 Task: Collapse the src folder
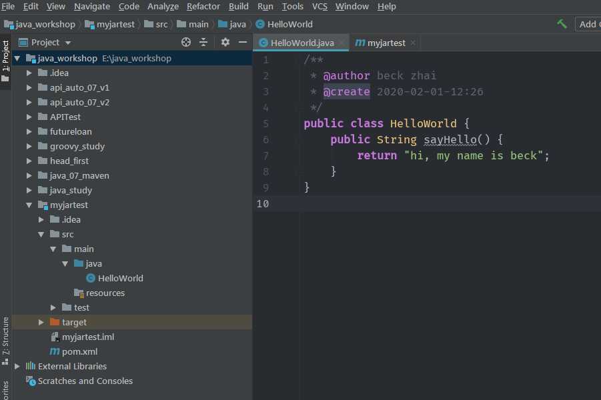pos(41,234)
